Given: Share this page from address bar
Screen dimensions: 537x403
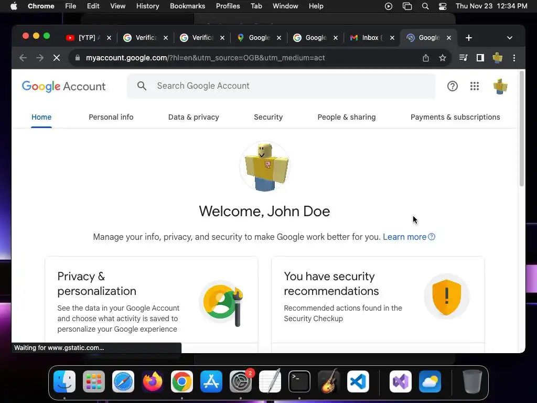Looking at the screenshot, I should 425,58.
